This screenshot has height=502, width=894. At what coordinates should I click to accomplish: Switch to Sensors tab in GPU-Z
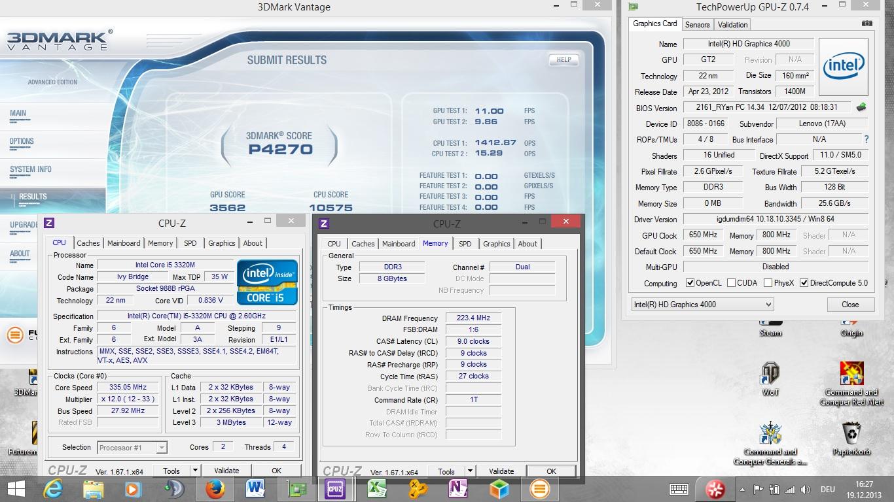pyautogui.click(x=697, y=25)
